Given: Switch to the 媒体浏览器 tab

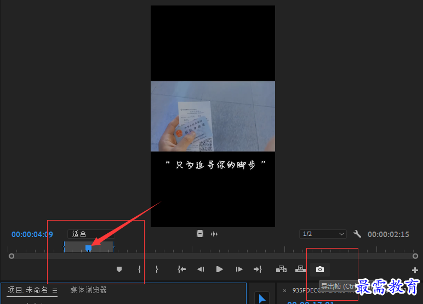Looking at the screenshot, I should (88, 290).
